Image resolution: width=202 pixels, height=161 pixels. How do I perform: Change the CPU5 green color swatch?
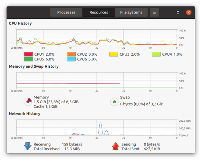coord(28,59)
